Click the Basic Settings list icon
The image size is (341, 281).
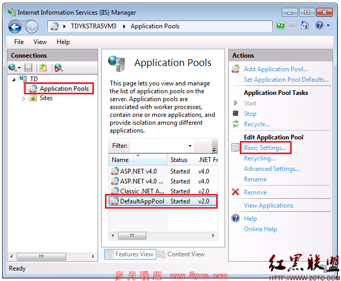pyautogui.click(x=235, y=147)
